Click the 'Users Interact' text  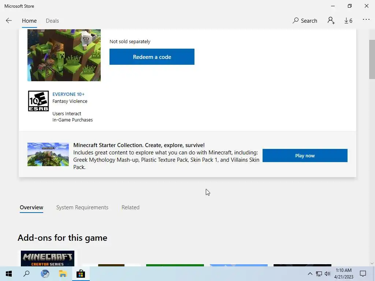click(67, 113)
